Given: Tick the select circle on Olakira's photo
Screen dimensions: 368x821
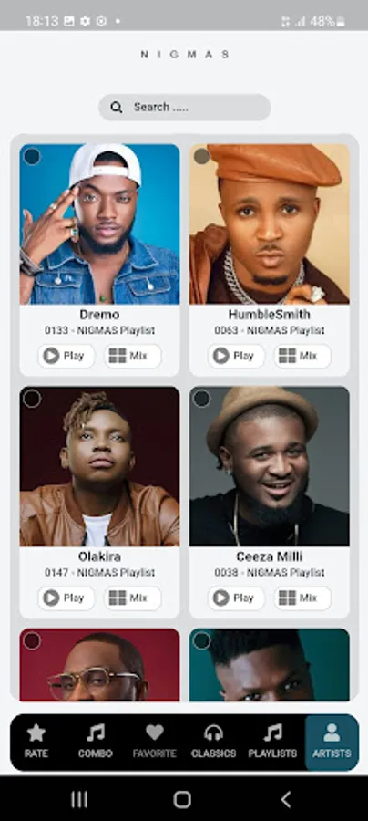Looking at the screenshot, I should point(32,399).
